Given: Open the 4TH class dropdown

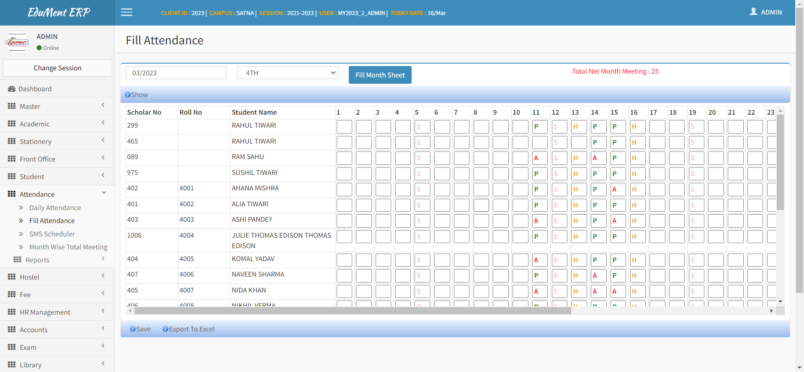Looking at the screenshot, I should pyautogui.click(x=287, y=73).
